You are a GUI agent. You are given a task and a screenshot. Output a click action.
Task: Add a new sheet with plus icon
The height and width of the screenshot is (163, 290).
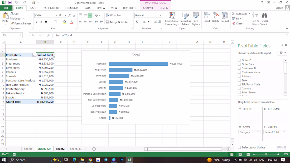click(x=94, y=149)
